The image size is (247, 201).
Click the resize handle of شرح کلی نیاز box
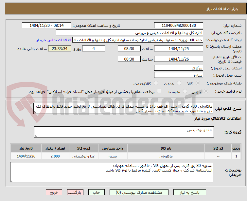(x=35, y=112)
